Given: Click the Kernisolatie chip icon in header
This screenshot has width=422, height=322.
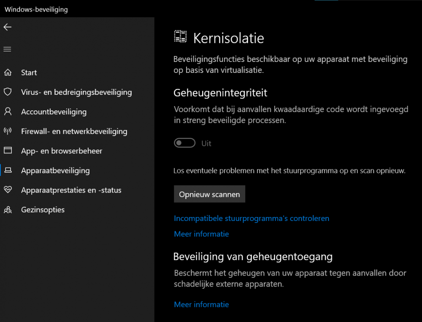Looking at the screenshot, I should click(x=180, y=37).
